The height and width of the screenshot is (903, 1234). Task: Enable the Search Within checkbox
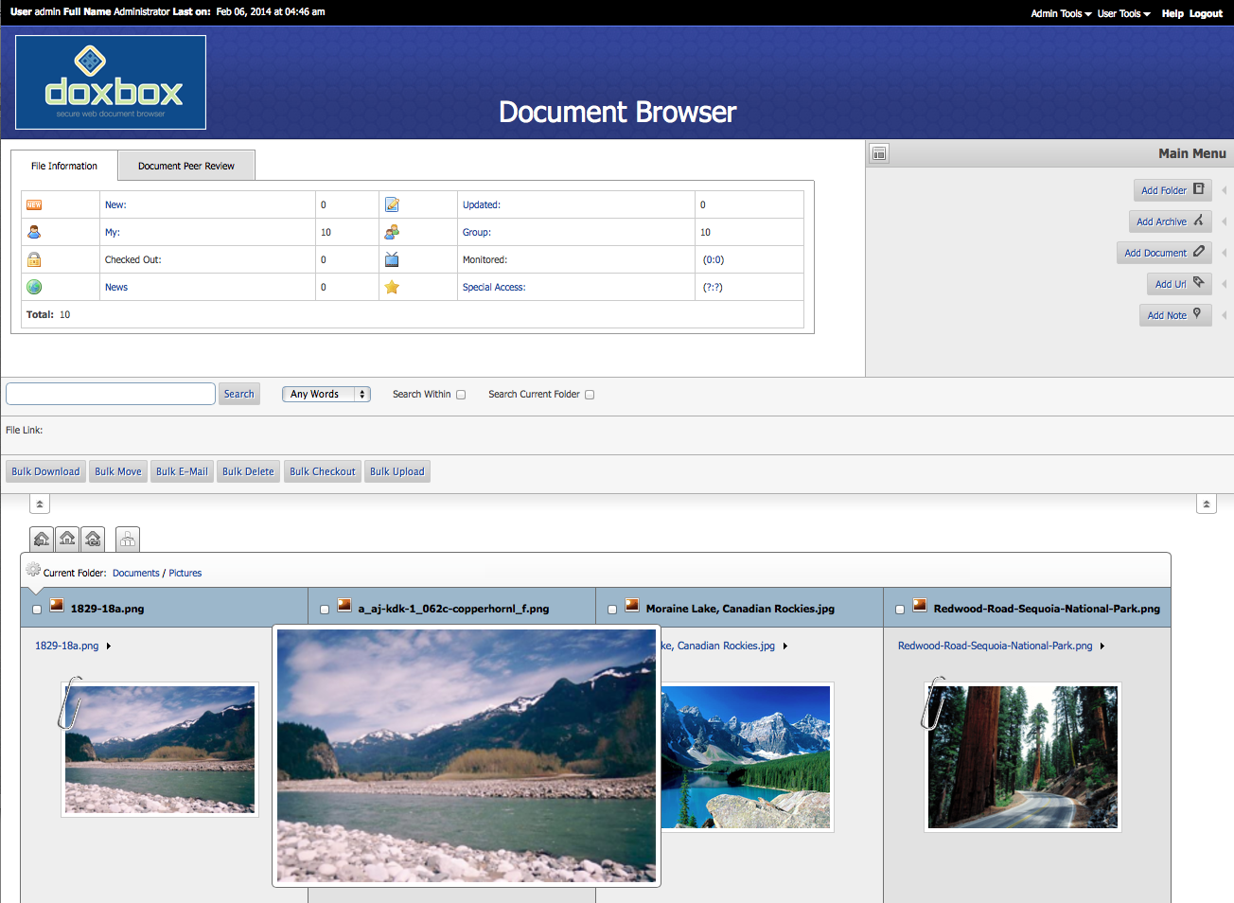point(461,394)
